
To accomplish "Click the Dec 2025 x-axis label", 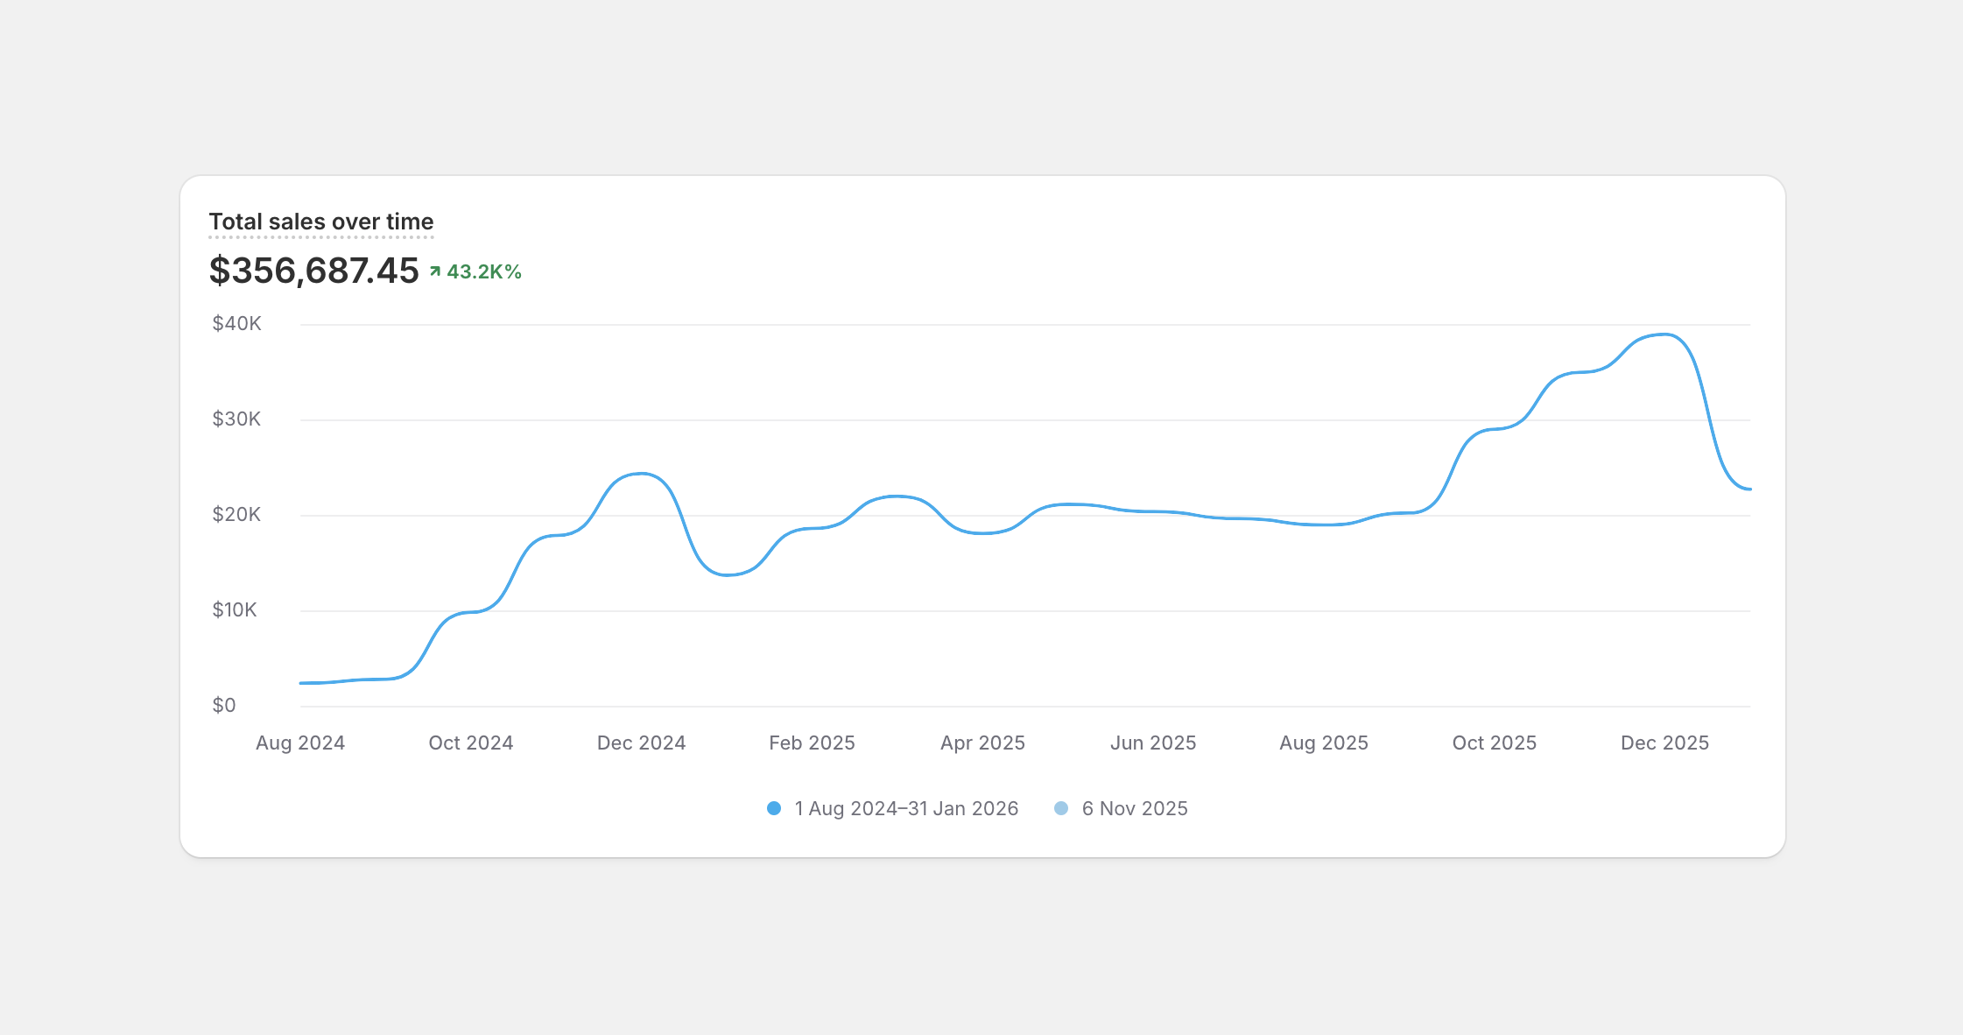I will (1664, 743).
